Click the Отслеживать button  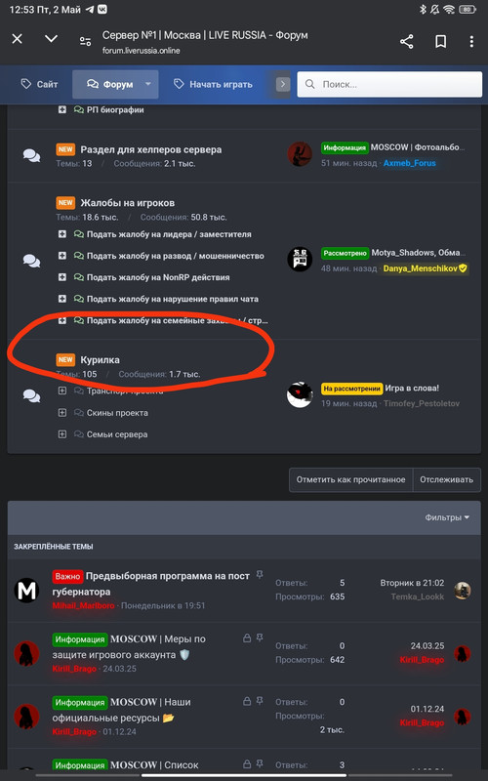pos(447,479)
